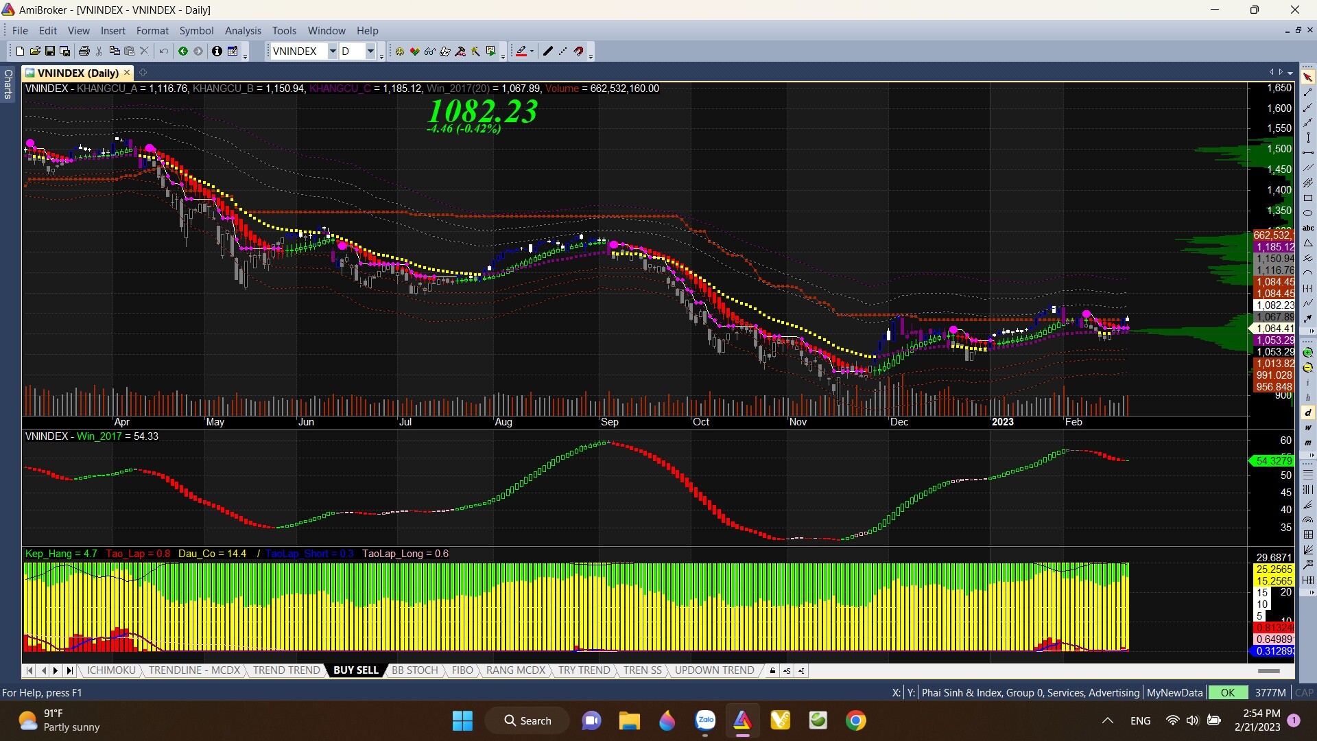This screenshot has width=1317, height=741.
Task: Select the dotted line style icon
Action: [x=563, y=51]
